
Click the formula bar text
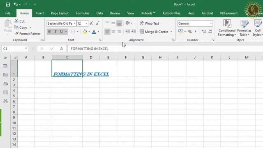(90, 49)
